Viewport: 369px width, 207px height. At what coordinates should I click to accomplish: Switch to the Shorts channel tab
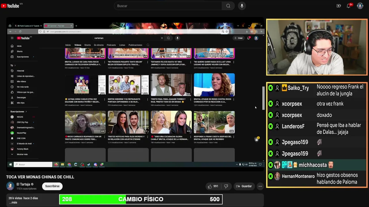(88, 45)
